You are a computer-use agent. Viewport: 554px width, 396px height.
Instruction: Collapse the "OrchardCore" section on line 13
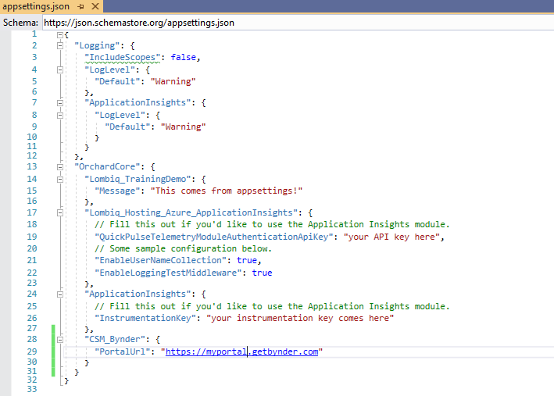pyautogui.click(x=60, y=167)
